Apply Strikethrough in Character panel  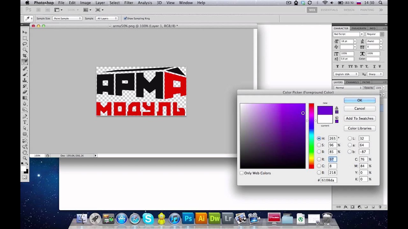click(380, 66)
